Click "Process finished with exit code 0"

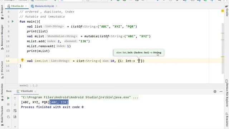click(x=52, y=107)
